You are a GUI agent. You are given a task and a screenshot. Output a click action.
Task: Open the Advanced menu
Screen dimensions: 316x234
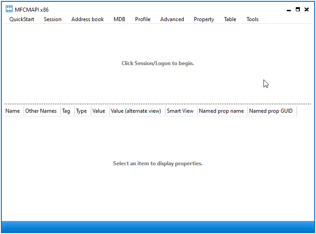pyautogui.click(x=172, y=19)
